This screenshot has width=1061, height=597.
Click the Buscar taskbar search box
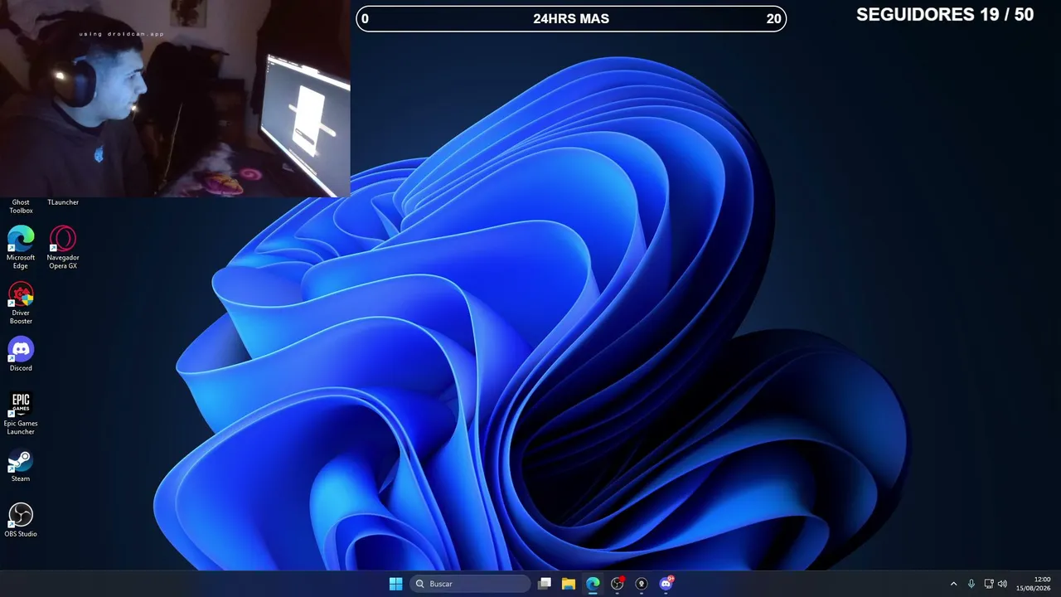click(x=470, y=584)
